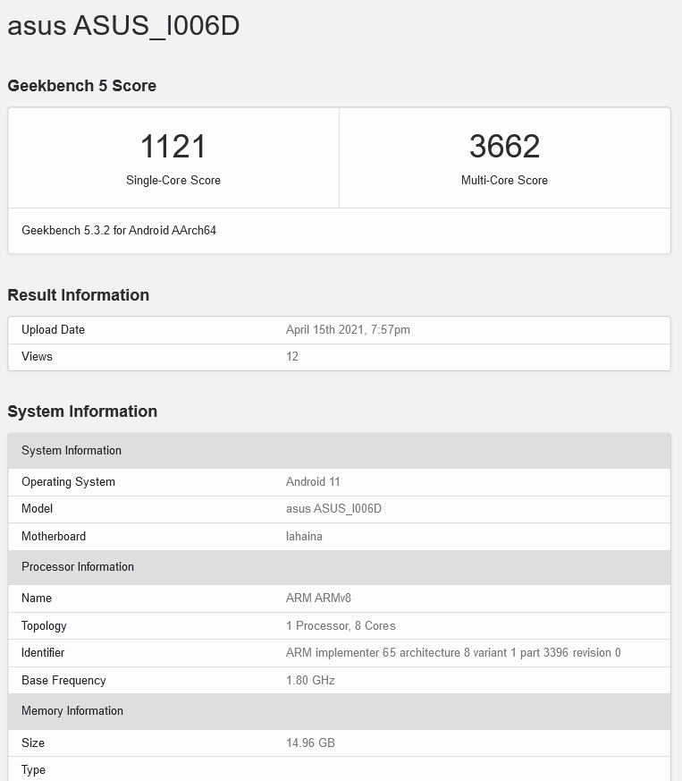
Task: Select the value ARM ARMv8
Action: point(318,598)
